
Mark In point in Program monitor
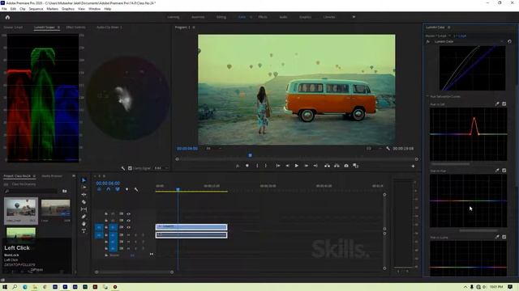(257, 166)
